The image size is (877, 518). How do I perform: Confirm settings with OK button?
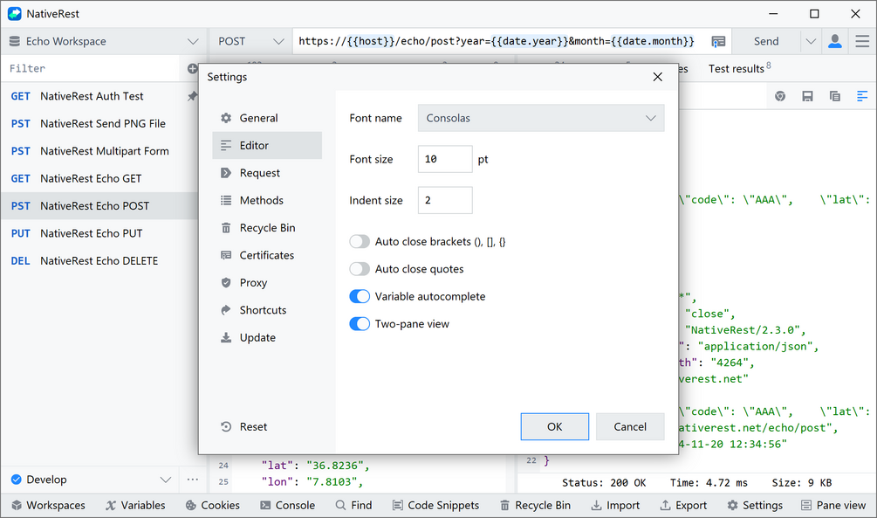point(554,427)
